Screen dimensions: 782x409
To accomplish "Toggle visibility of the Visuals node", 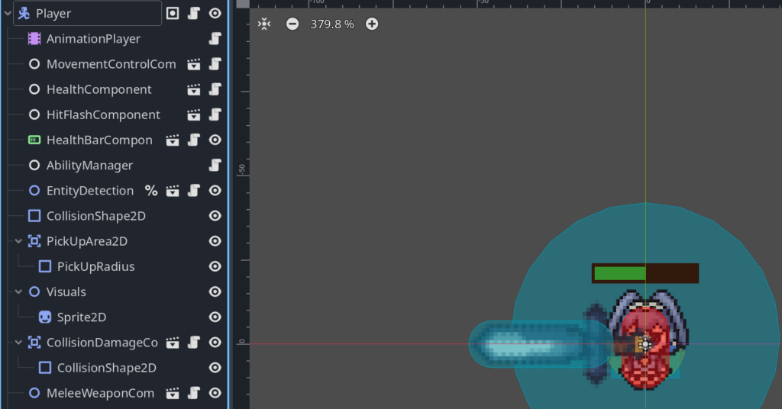I will [215, 292].
